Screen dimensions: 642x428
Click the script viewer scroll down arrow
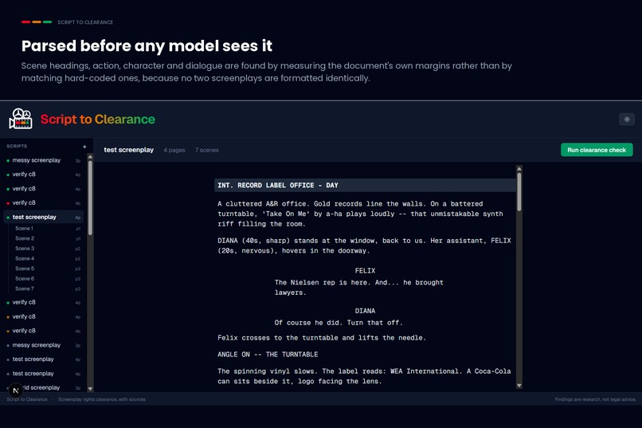coord(519,386)
